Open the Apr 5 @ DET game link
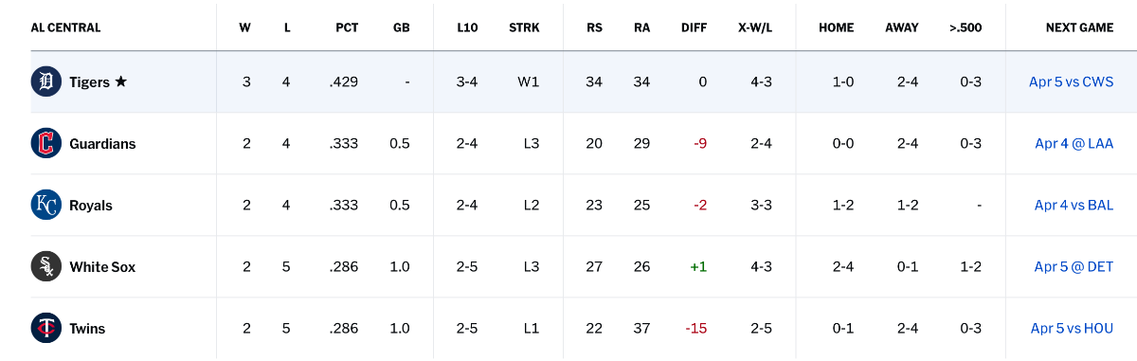Viewport: 1137px width, 361px height. [1074, 267]
